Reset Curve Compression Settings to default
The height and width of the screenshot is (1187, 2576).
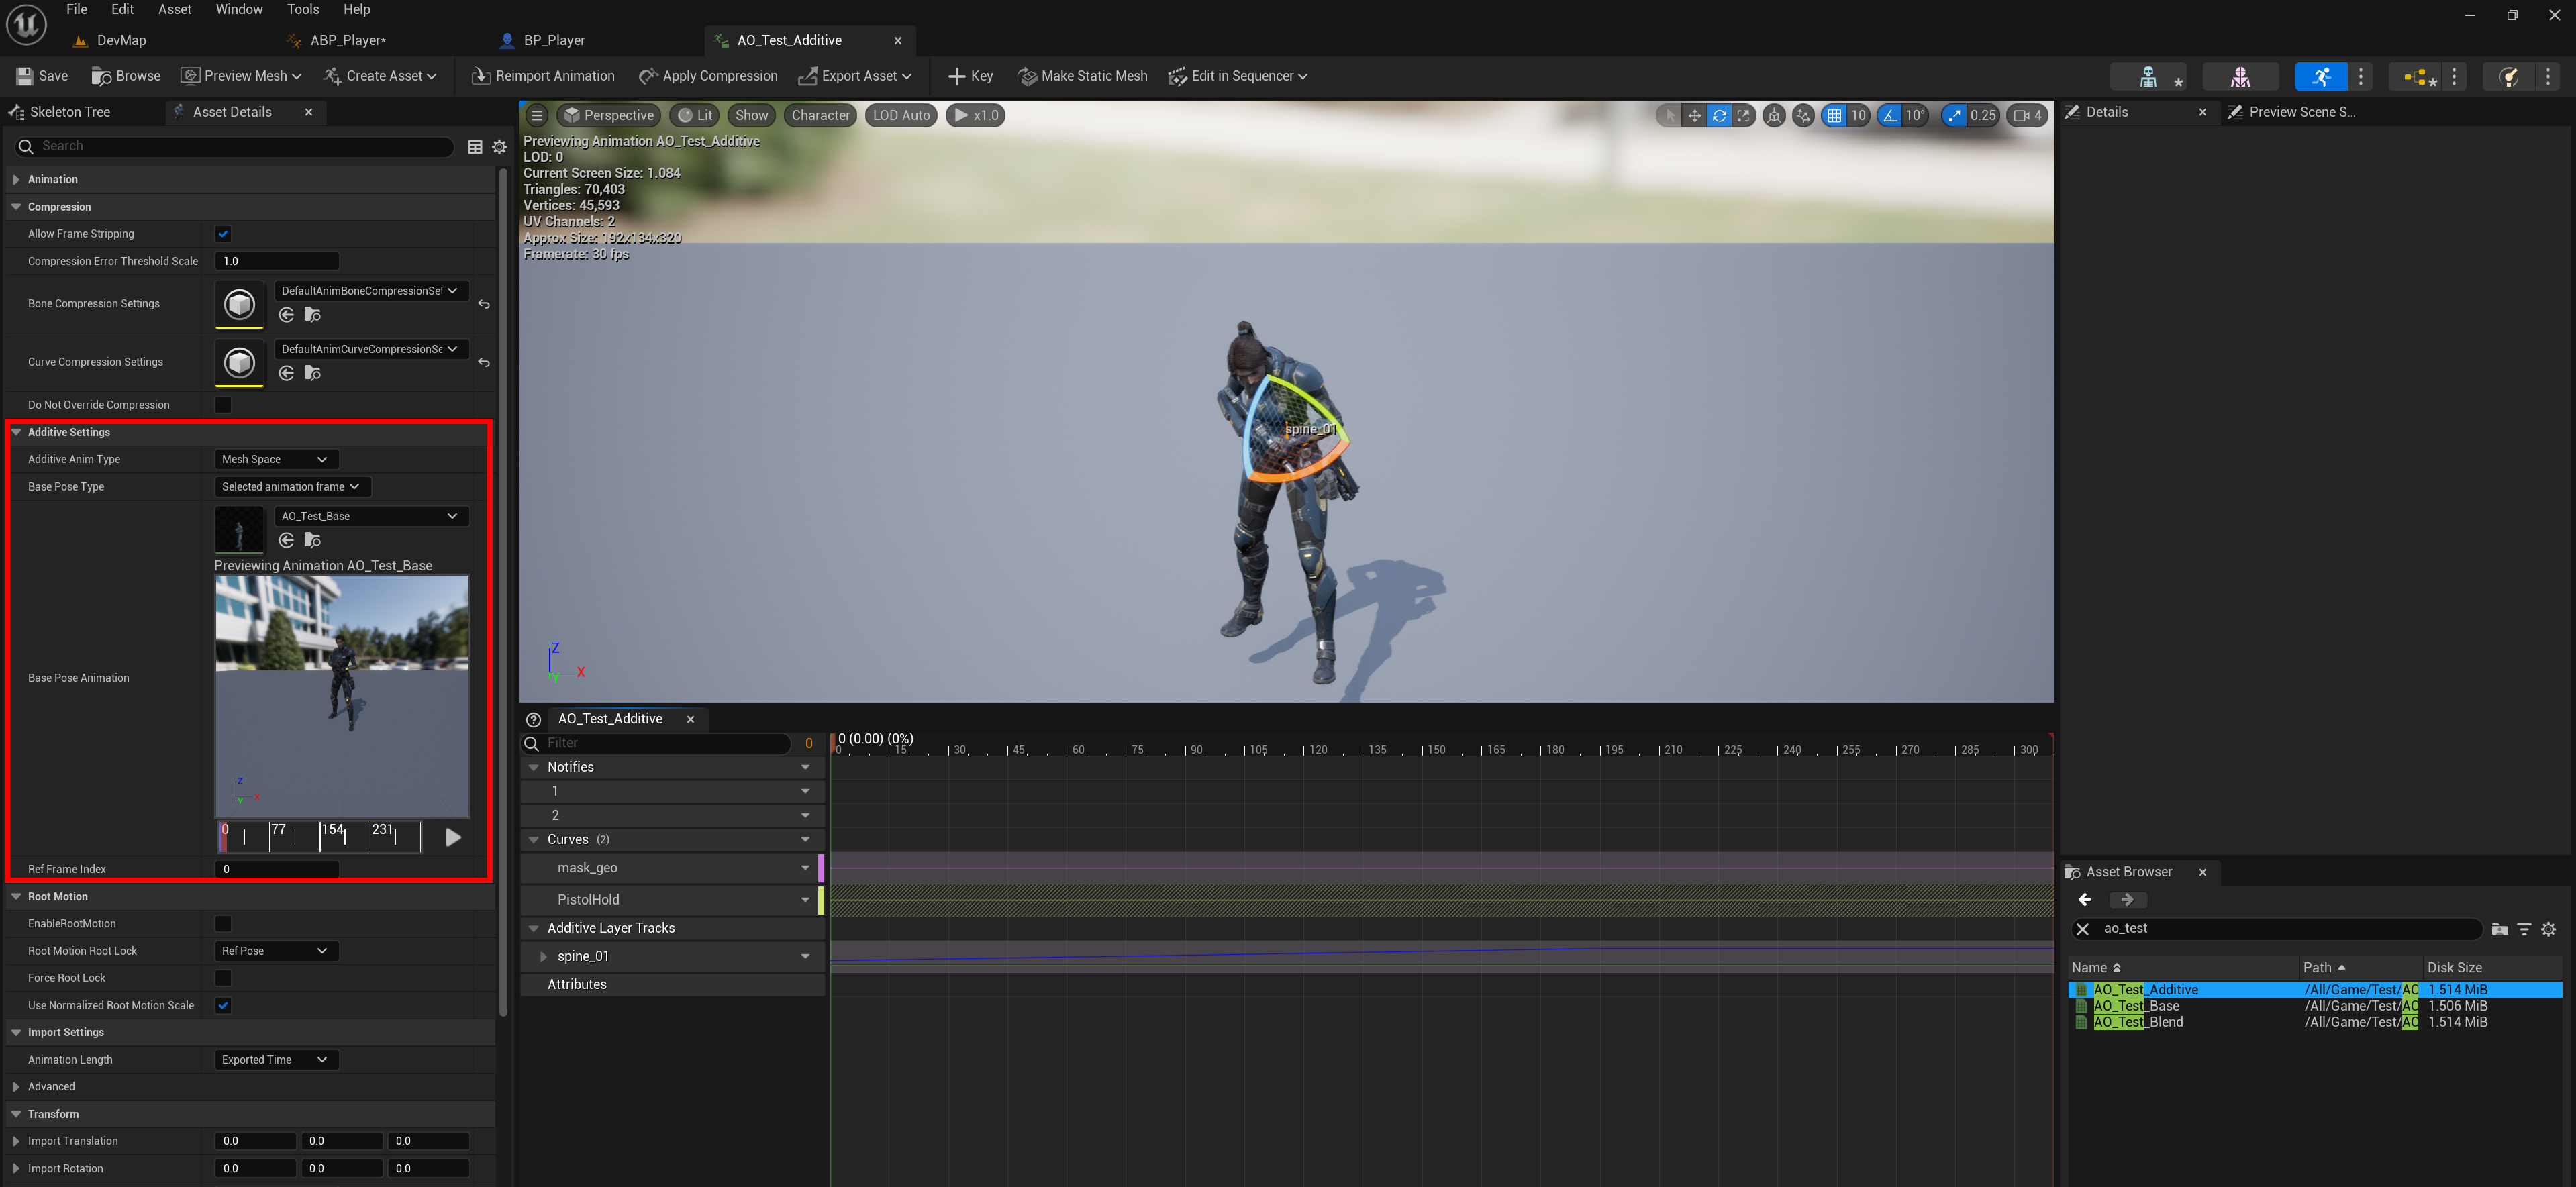(484, 363)
